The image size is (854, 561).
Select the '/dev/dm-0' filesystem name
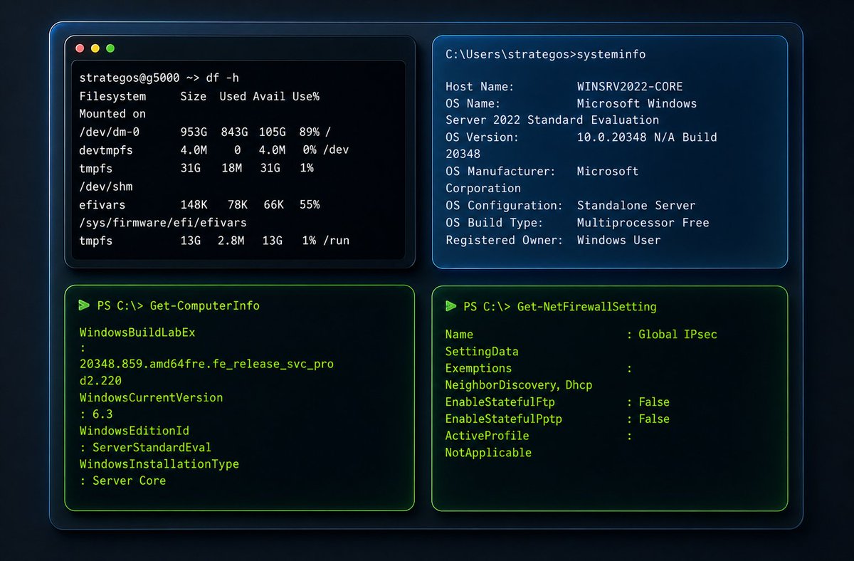(x=110, y=133)
